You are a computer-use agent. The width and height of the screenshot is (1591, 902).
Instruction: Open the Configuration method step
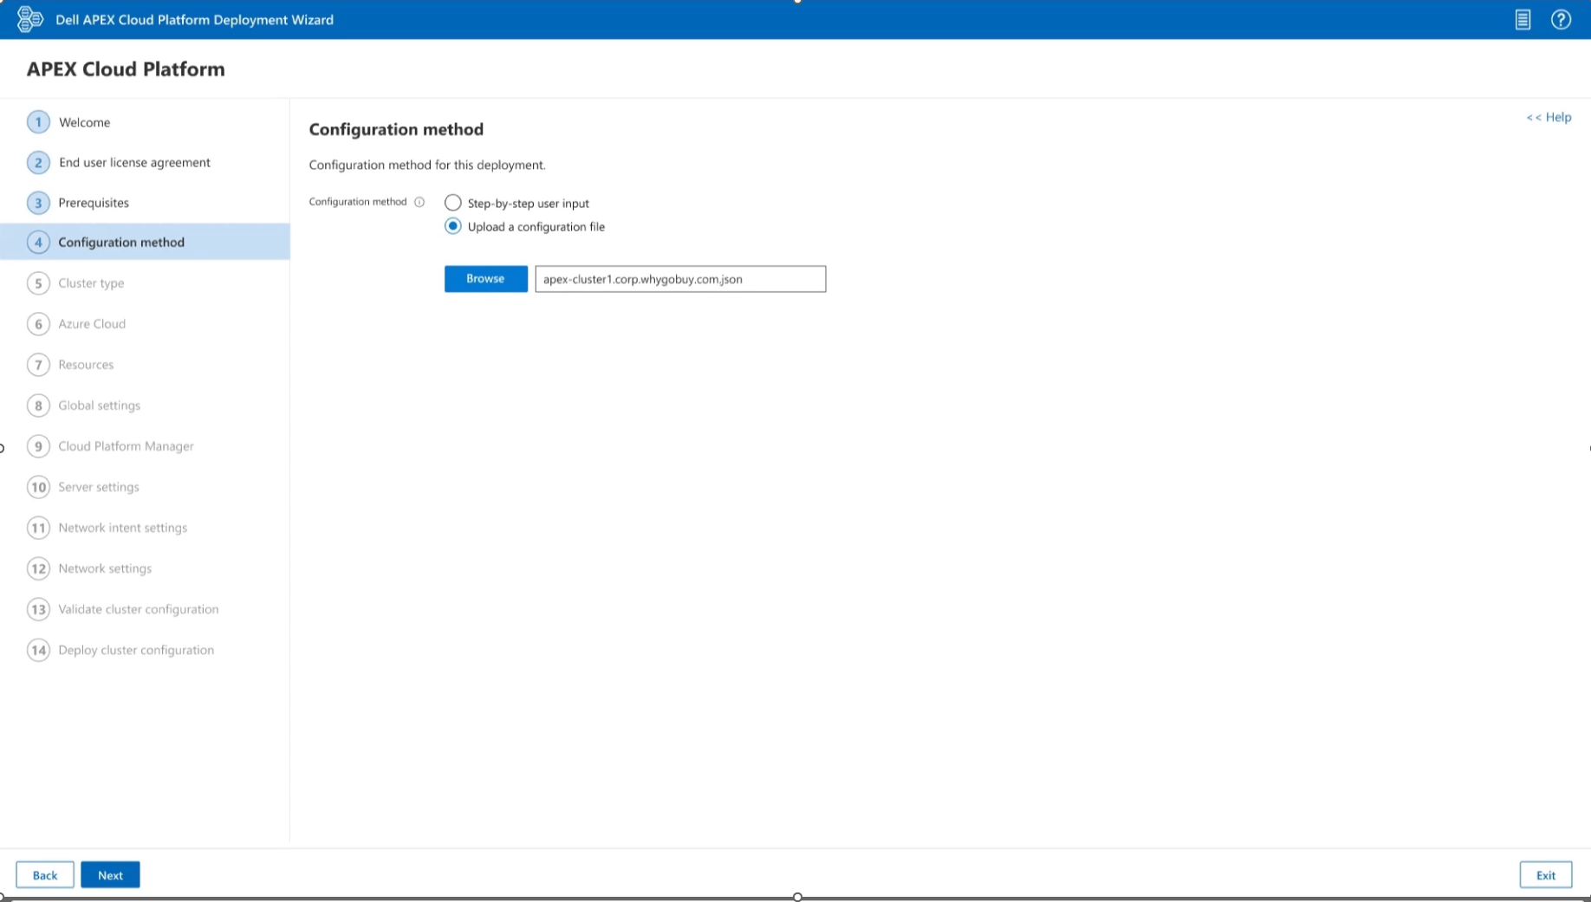(121, 243)
